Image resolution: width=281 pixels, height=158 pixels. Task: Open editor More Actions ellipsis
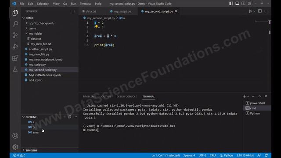coord(266,11)
